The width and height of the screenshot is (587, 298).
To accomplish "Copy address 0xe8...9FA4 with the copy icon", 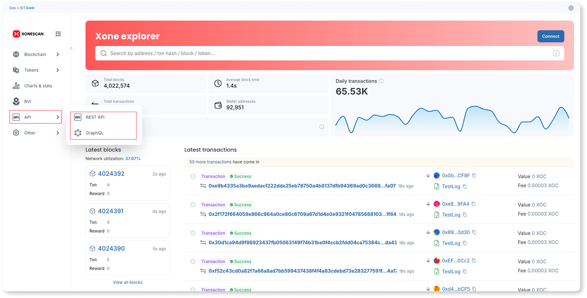I will click(x=474, y=204).
